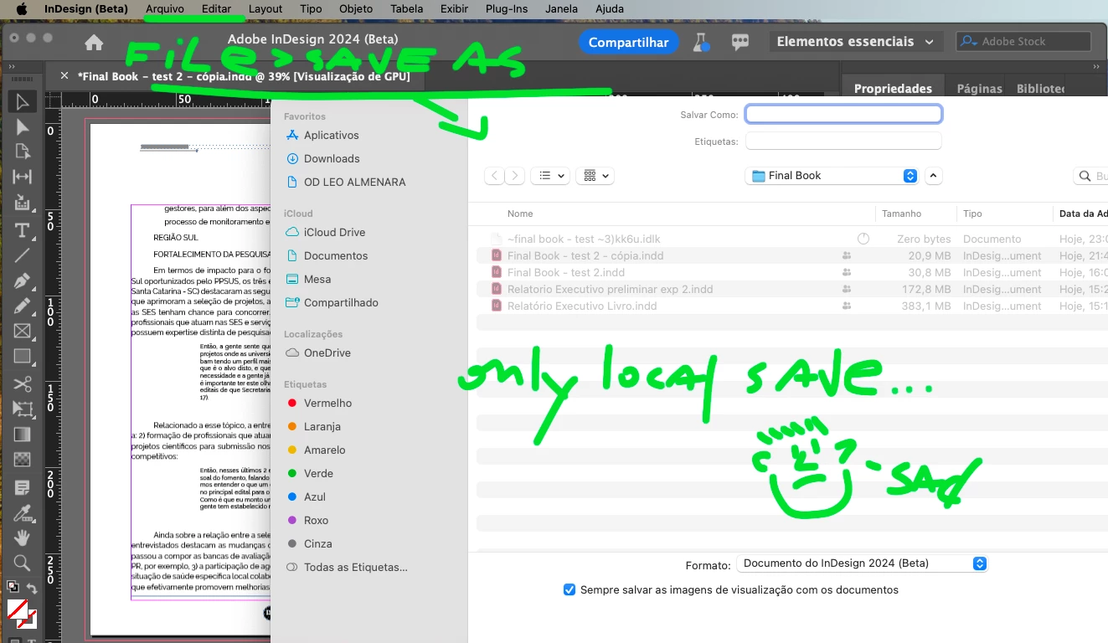Open the list view options dropdown
This screenshot has height=643, width=1108.
(x=550, y=176)
